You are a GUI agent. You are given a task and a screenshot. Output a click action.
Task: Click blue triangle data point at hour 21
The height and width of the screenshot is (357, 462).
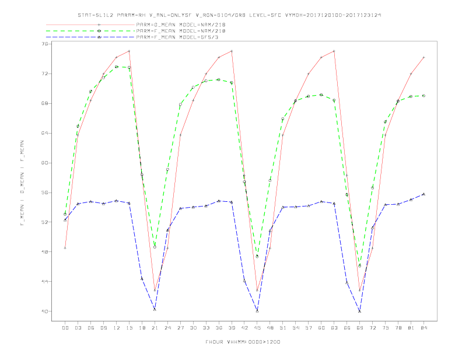[x=155, y=309]
